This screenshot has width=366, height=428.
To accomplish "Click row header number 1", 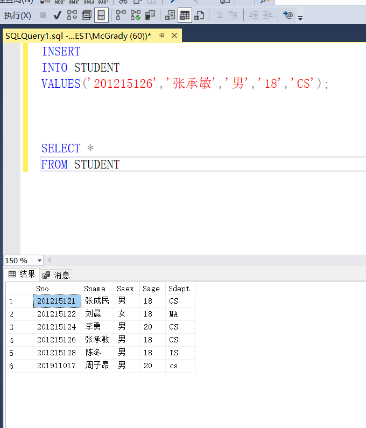I will click(20, 301).
